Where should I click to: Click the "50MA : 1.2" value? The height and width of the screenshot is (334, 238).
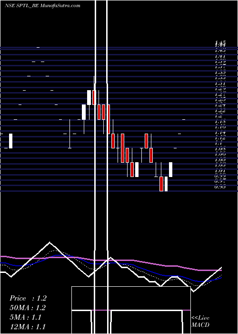click(28, 308)
